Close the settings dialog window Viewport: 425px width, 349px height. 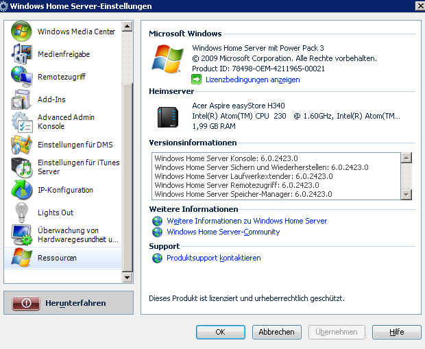[421, 6]
